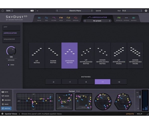Screen dimensions: 149x124
Task: Select the Down Notes arpeggio pattern
Action: [53, 55]
